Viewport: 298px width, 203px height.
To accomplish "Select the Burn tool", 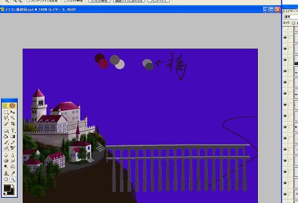I will 13,167.
